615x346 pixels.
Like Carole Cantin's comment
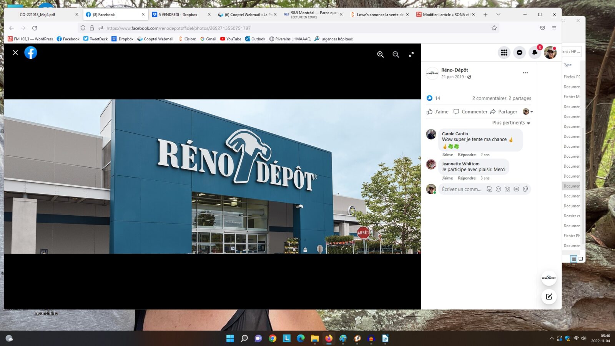447,155
